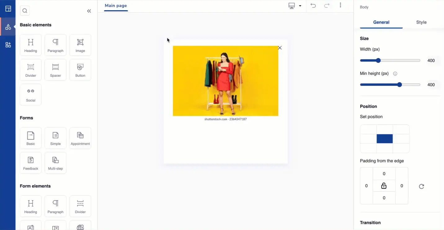Select the highlighted center position cell
The image size is (444, 230).
pos(385,139)
